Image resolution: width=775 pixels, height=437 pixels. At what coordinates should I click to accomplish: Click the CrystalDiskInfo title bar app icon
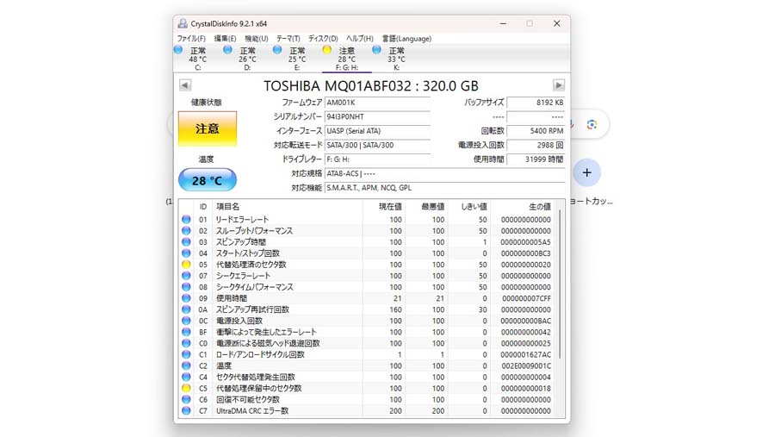pyautogui.click(x=183, y=23)
